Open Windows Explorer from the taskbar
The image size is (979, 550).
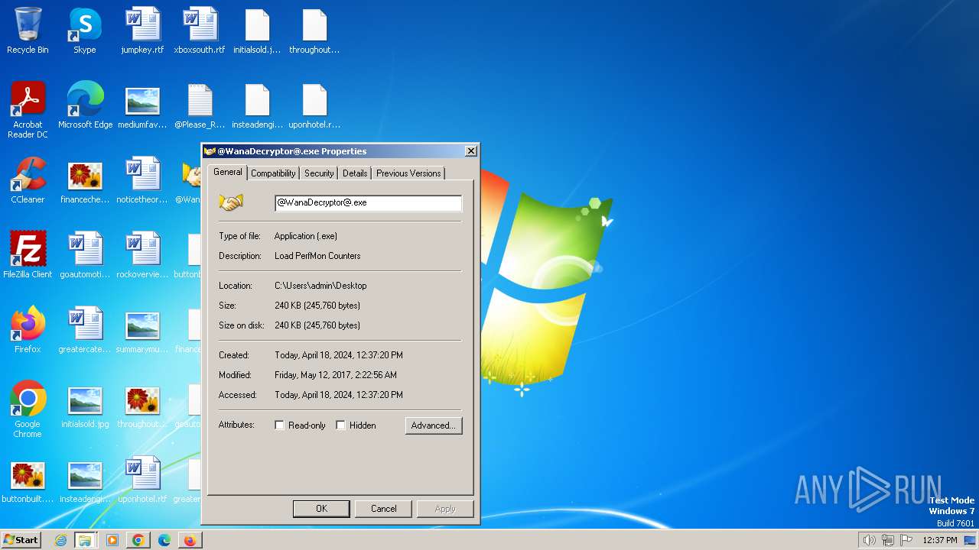pyautogui.click(x=85, y=540)
